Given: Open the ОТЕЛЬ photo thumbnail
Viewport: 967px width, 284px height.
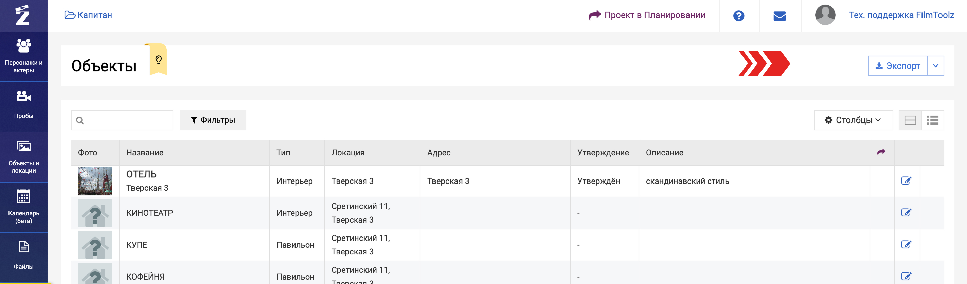Looking at the screenshot, I should tap(95, 181).
